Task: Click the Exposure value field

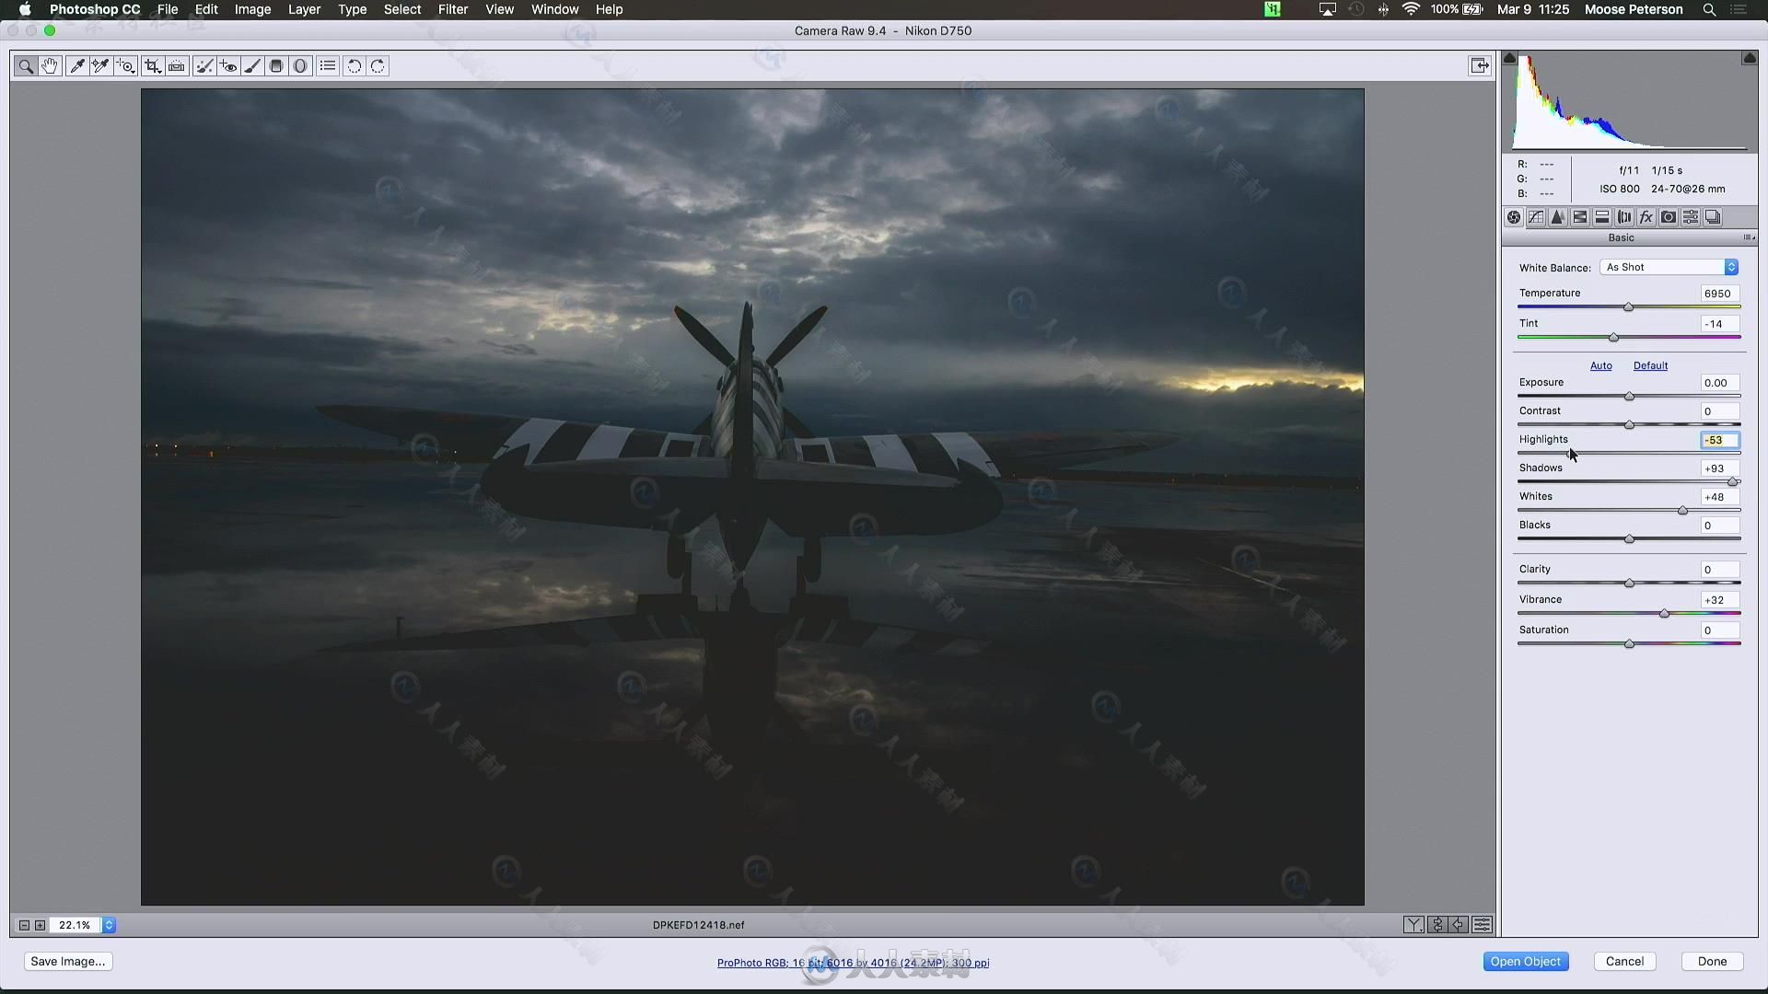Action: click(x=1719, y=383)
